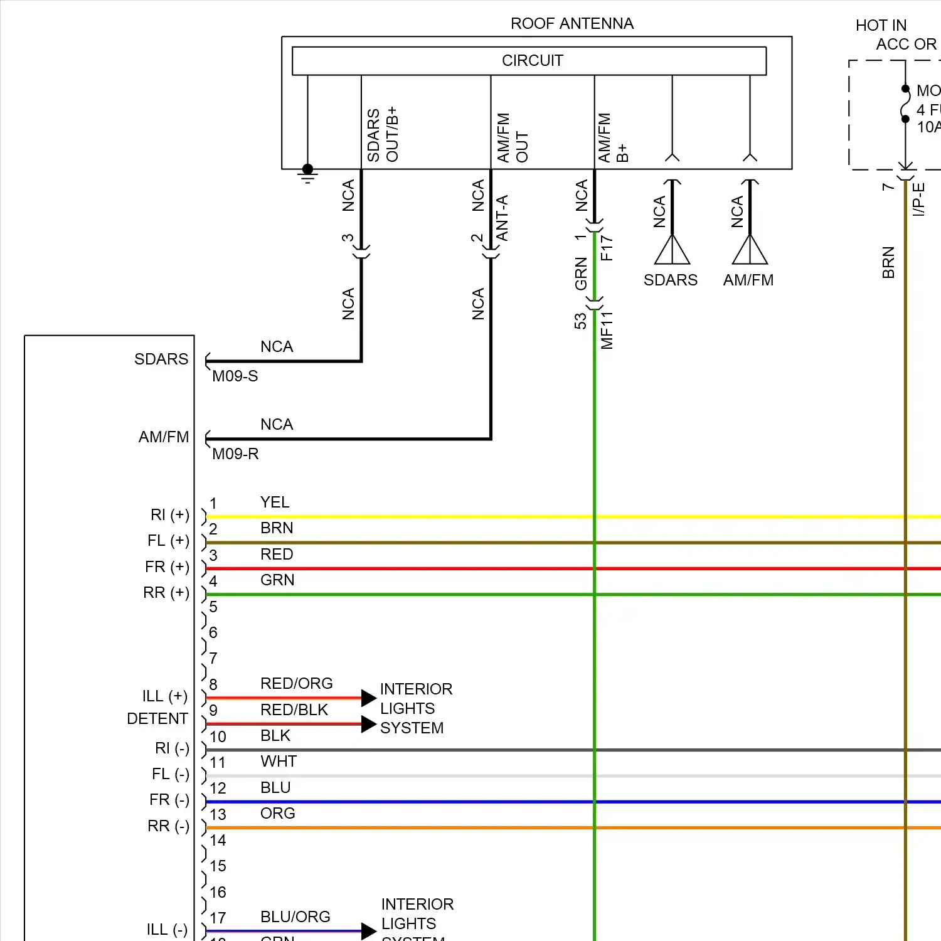Screen dimensions: 941x941
Task: Click the I/P-E connector label
Action: 918,199
